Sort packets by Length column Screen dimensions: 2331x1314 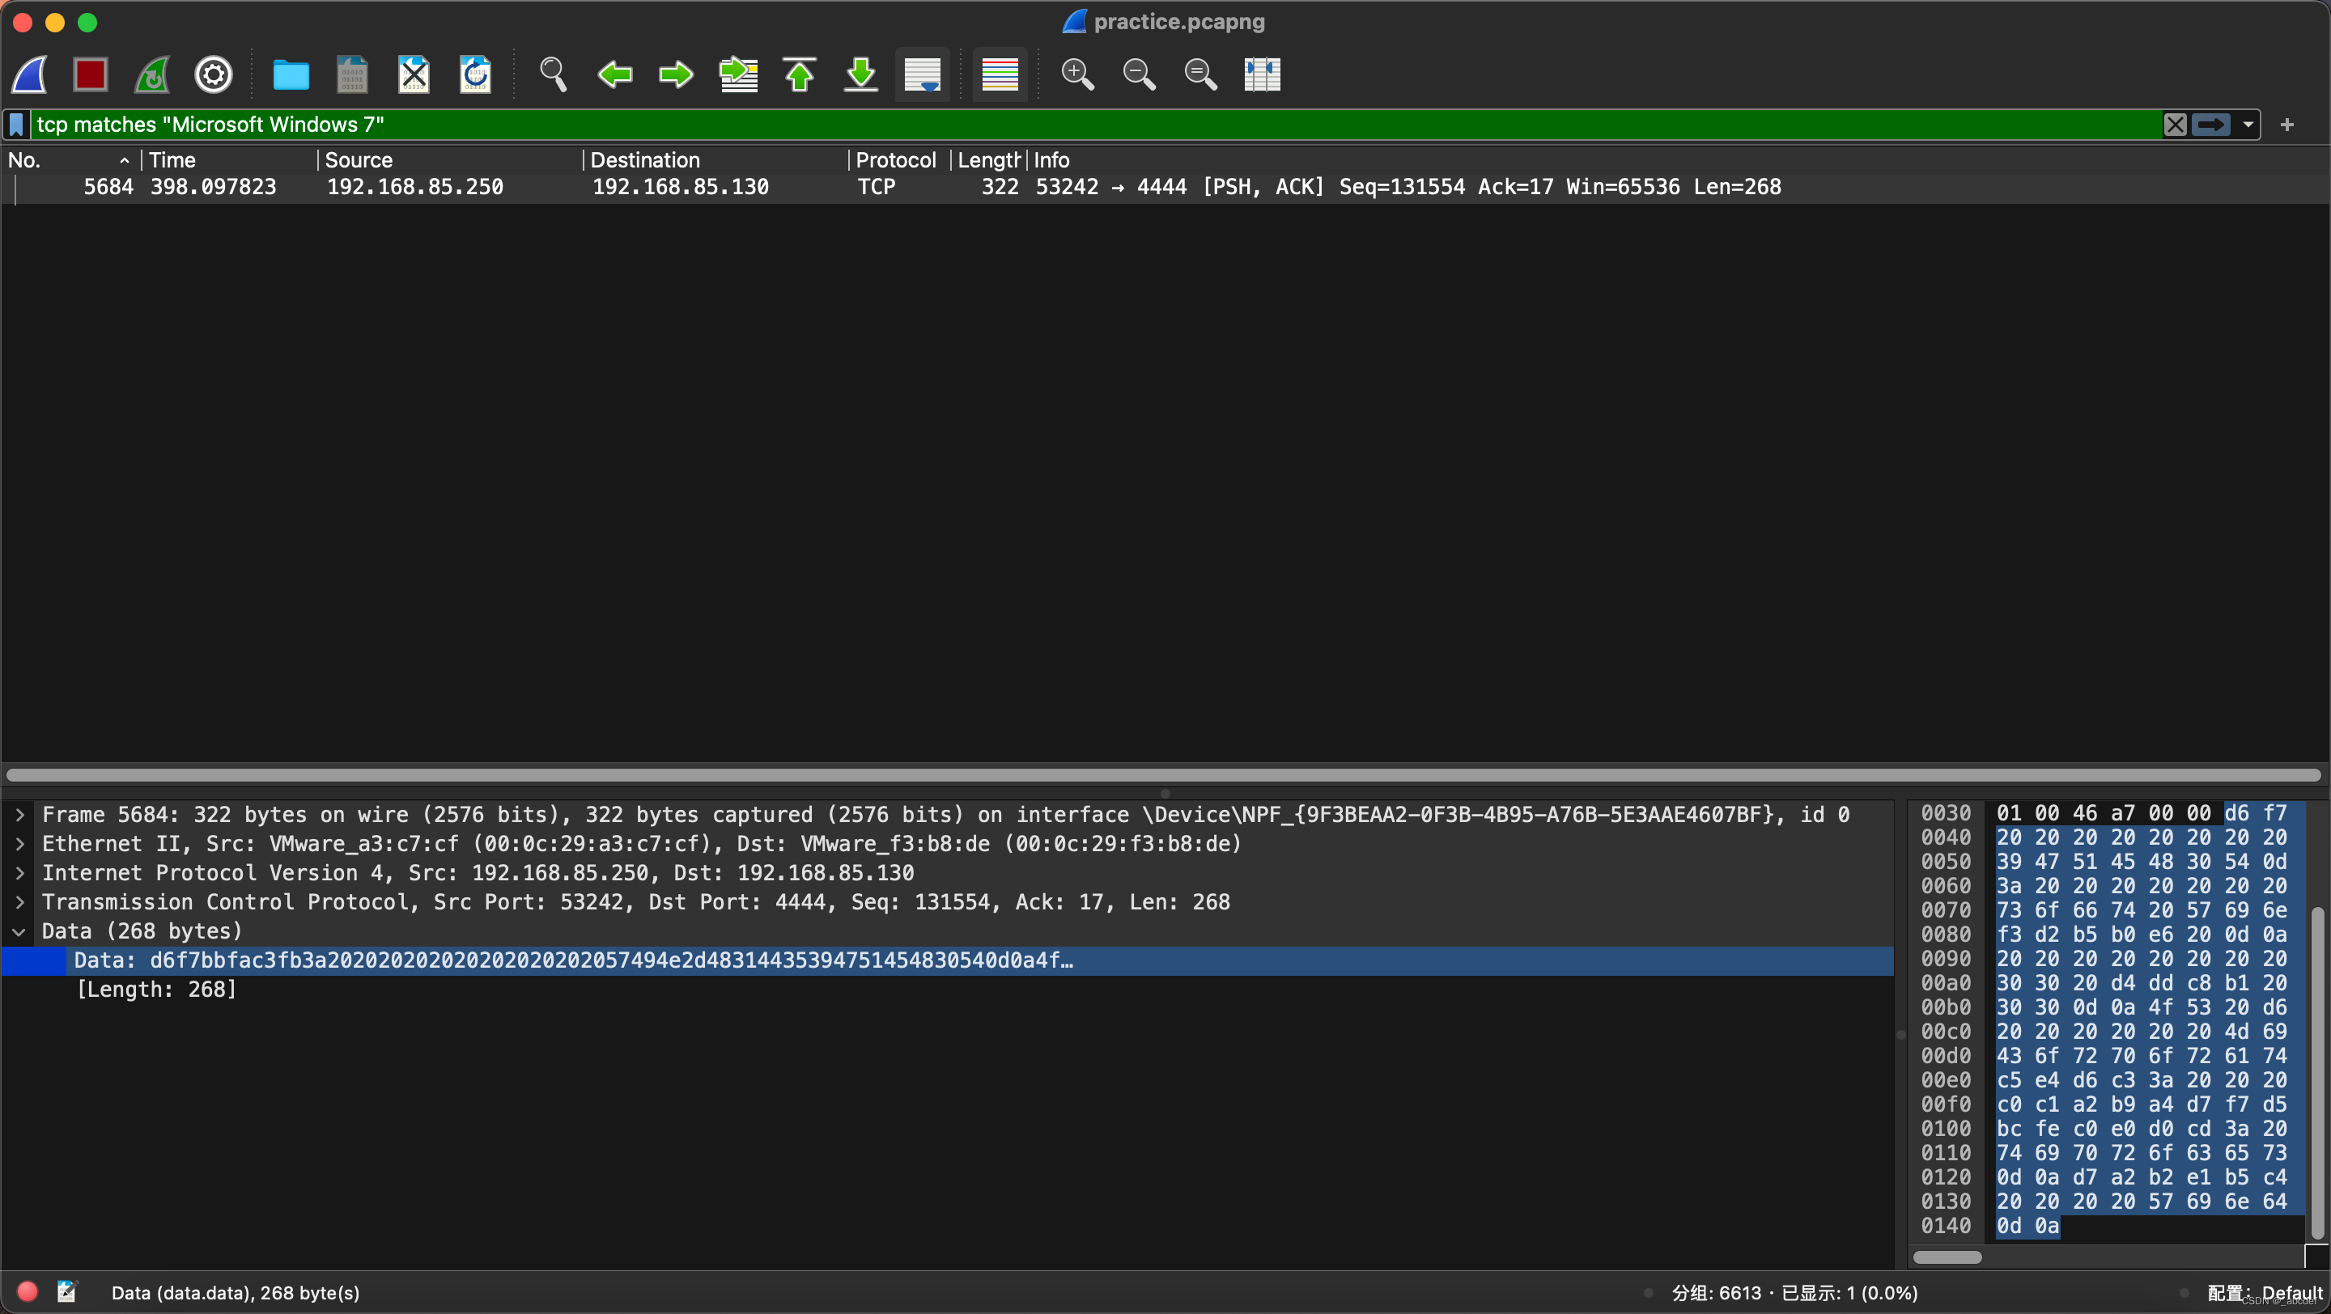[x=988, y=160]
